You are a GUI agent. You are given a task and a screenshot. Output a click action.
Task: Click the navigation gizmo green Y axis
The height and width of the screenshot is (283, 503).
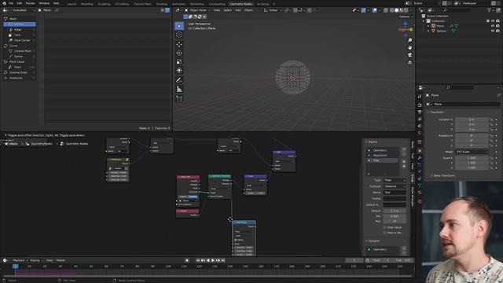click(410, 30)
